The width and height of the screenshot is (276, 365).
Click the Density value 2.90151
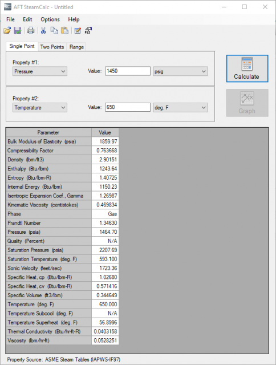point(105,160)
